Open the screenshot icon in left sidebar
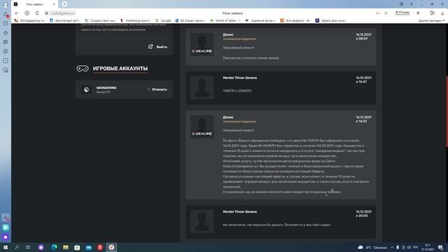Viewport: 448px width, 252px height. click(x=6, y=70)
